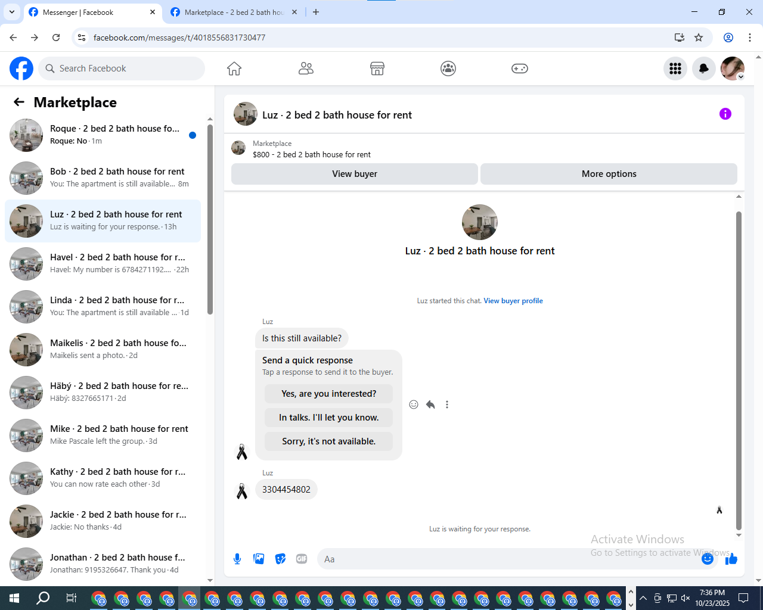
Task: Open the Roque conversation
Action: 103,135
